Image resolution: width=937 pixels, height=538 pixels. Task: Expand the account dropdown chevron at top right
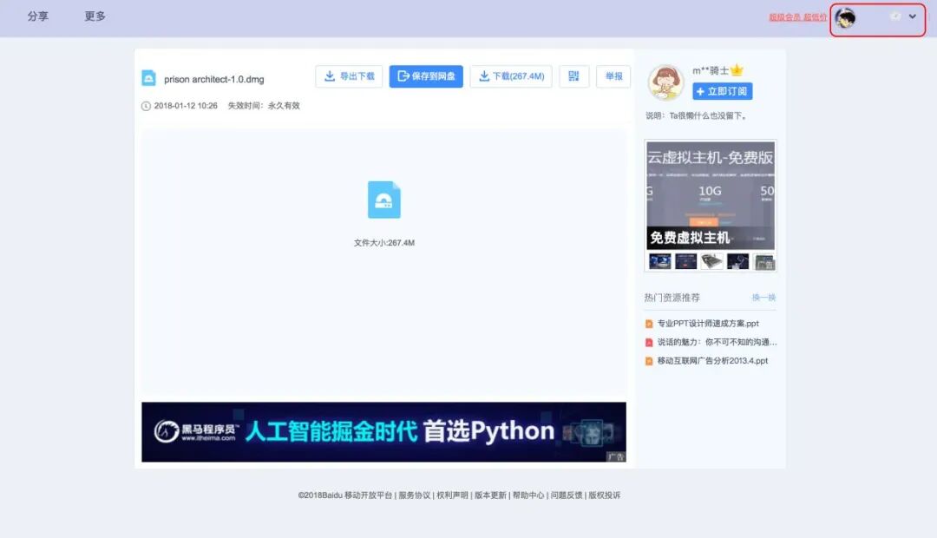coord(911,16)
